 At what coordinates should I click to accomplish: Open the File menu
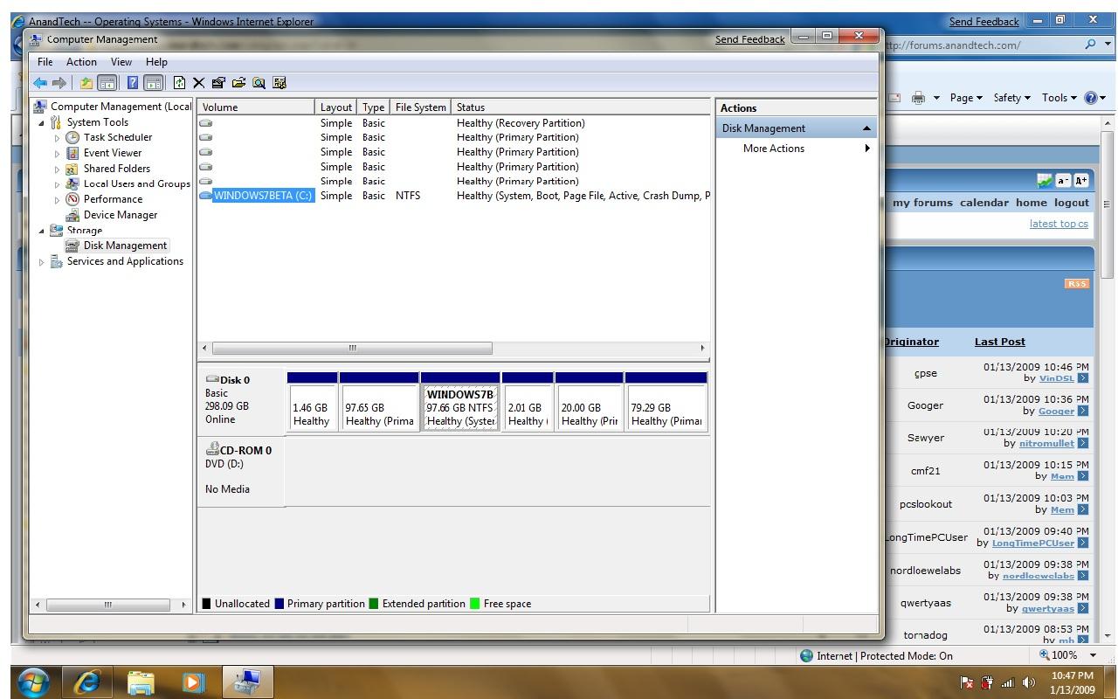[45, 62]
